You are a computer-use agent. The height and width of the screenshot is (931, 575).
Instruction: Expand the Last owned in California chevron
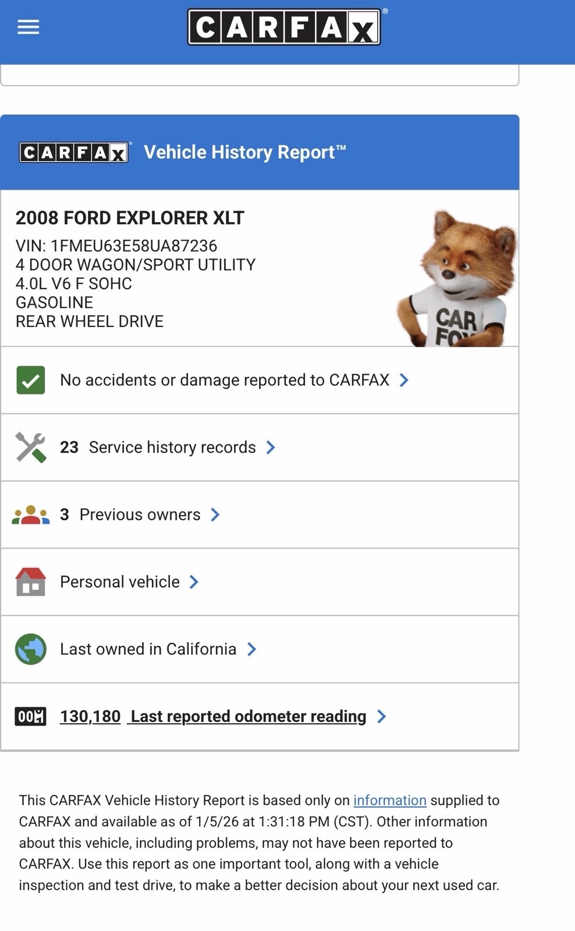pos(251,649)
